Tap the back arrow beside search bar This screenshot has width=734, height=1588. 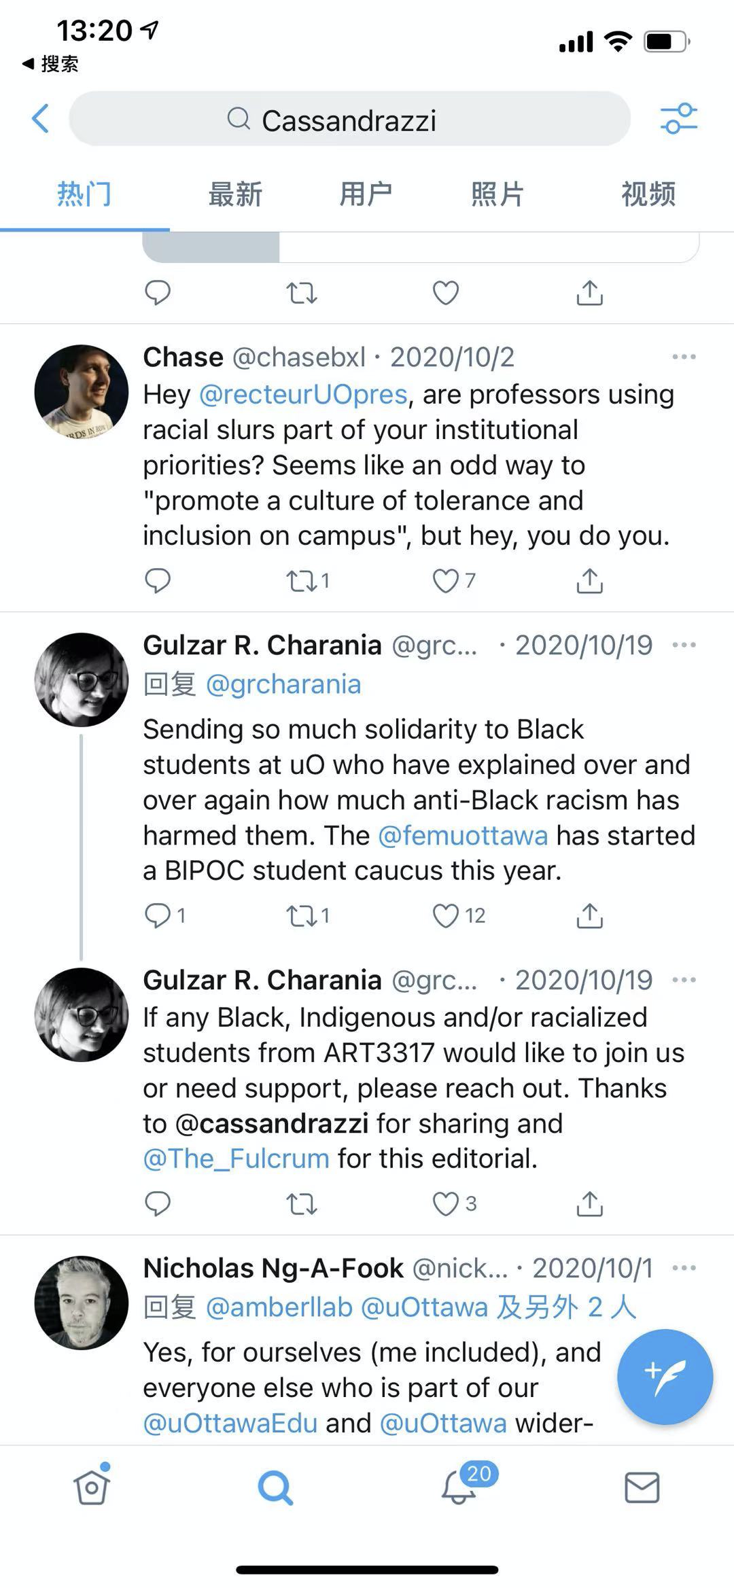[x=41, y=119]
